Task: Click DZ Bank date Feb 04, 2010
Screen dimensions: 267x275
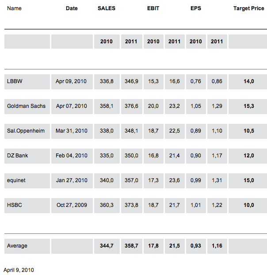Action: 72,156
